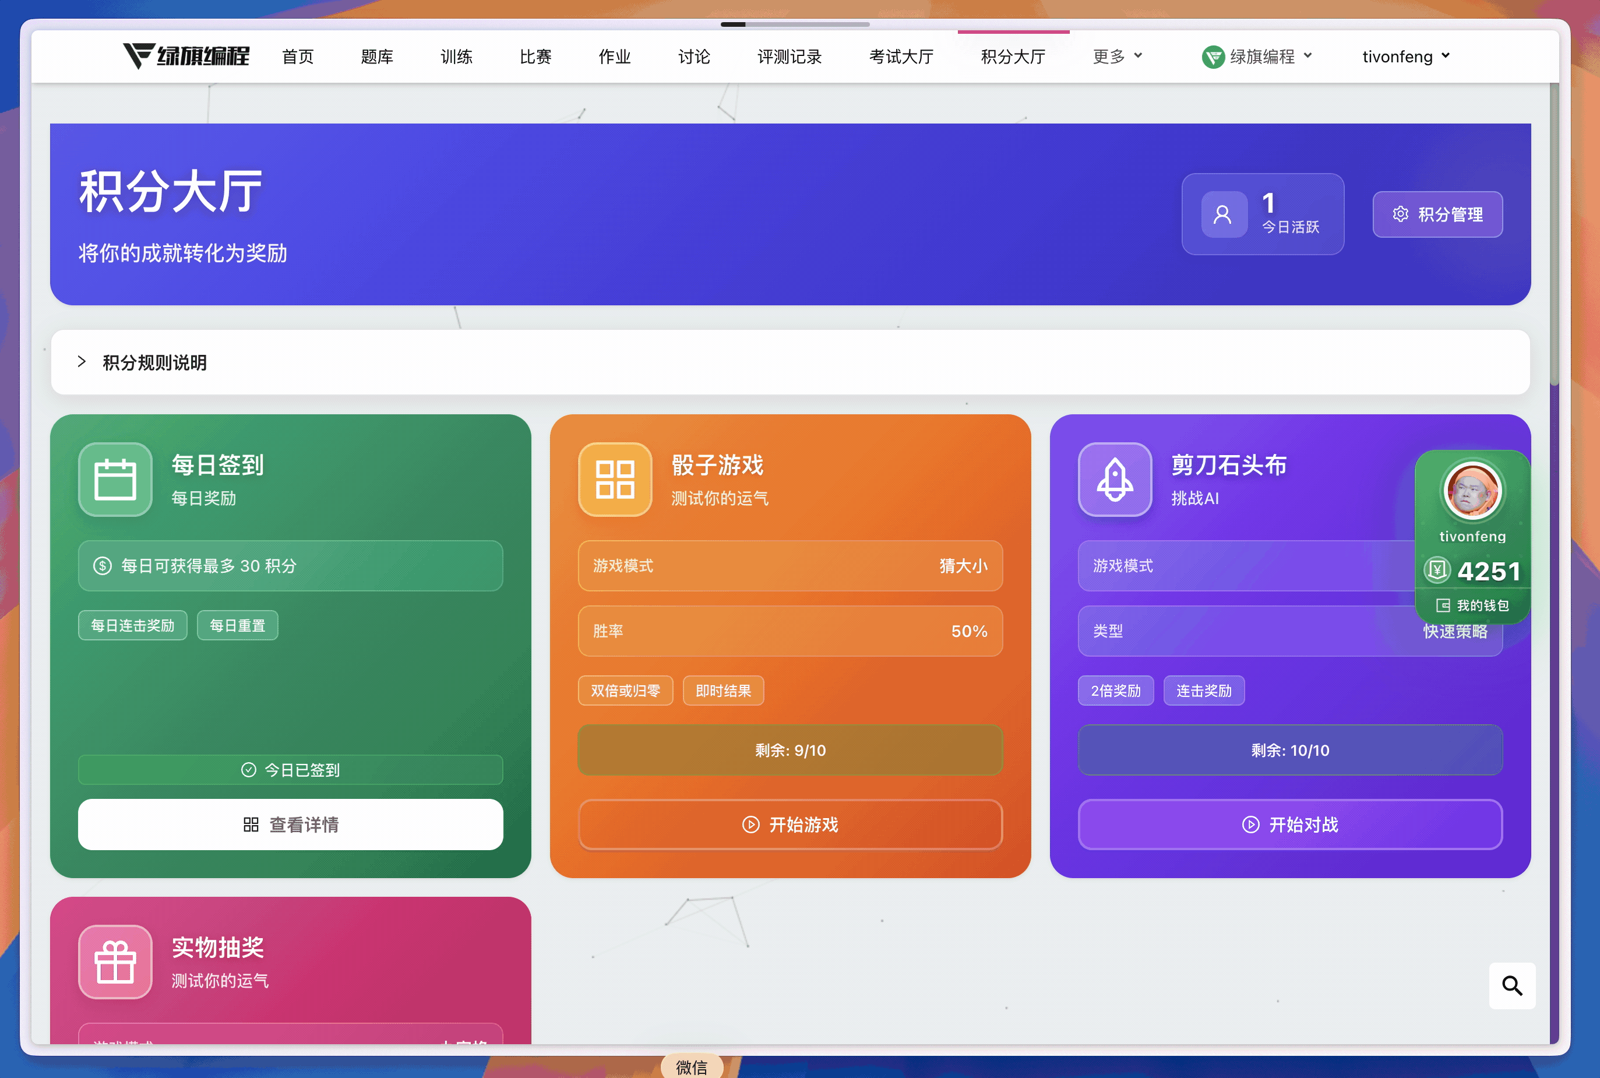Click the magnifier search icon at bottom right
Screen dimensions: 1600x1078
(x=1511, y=985)
